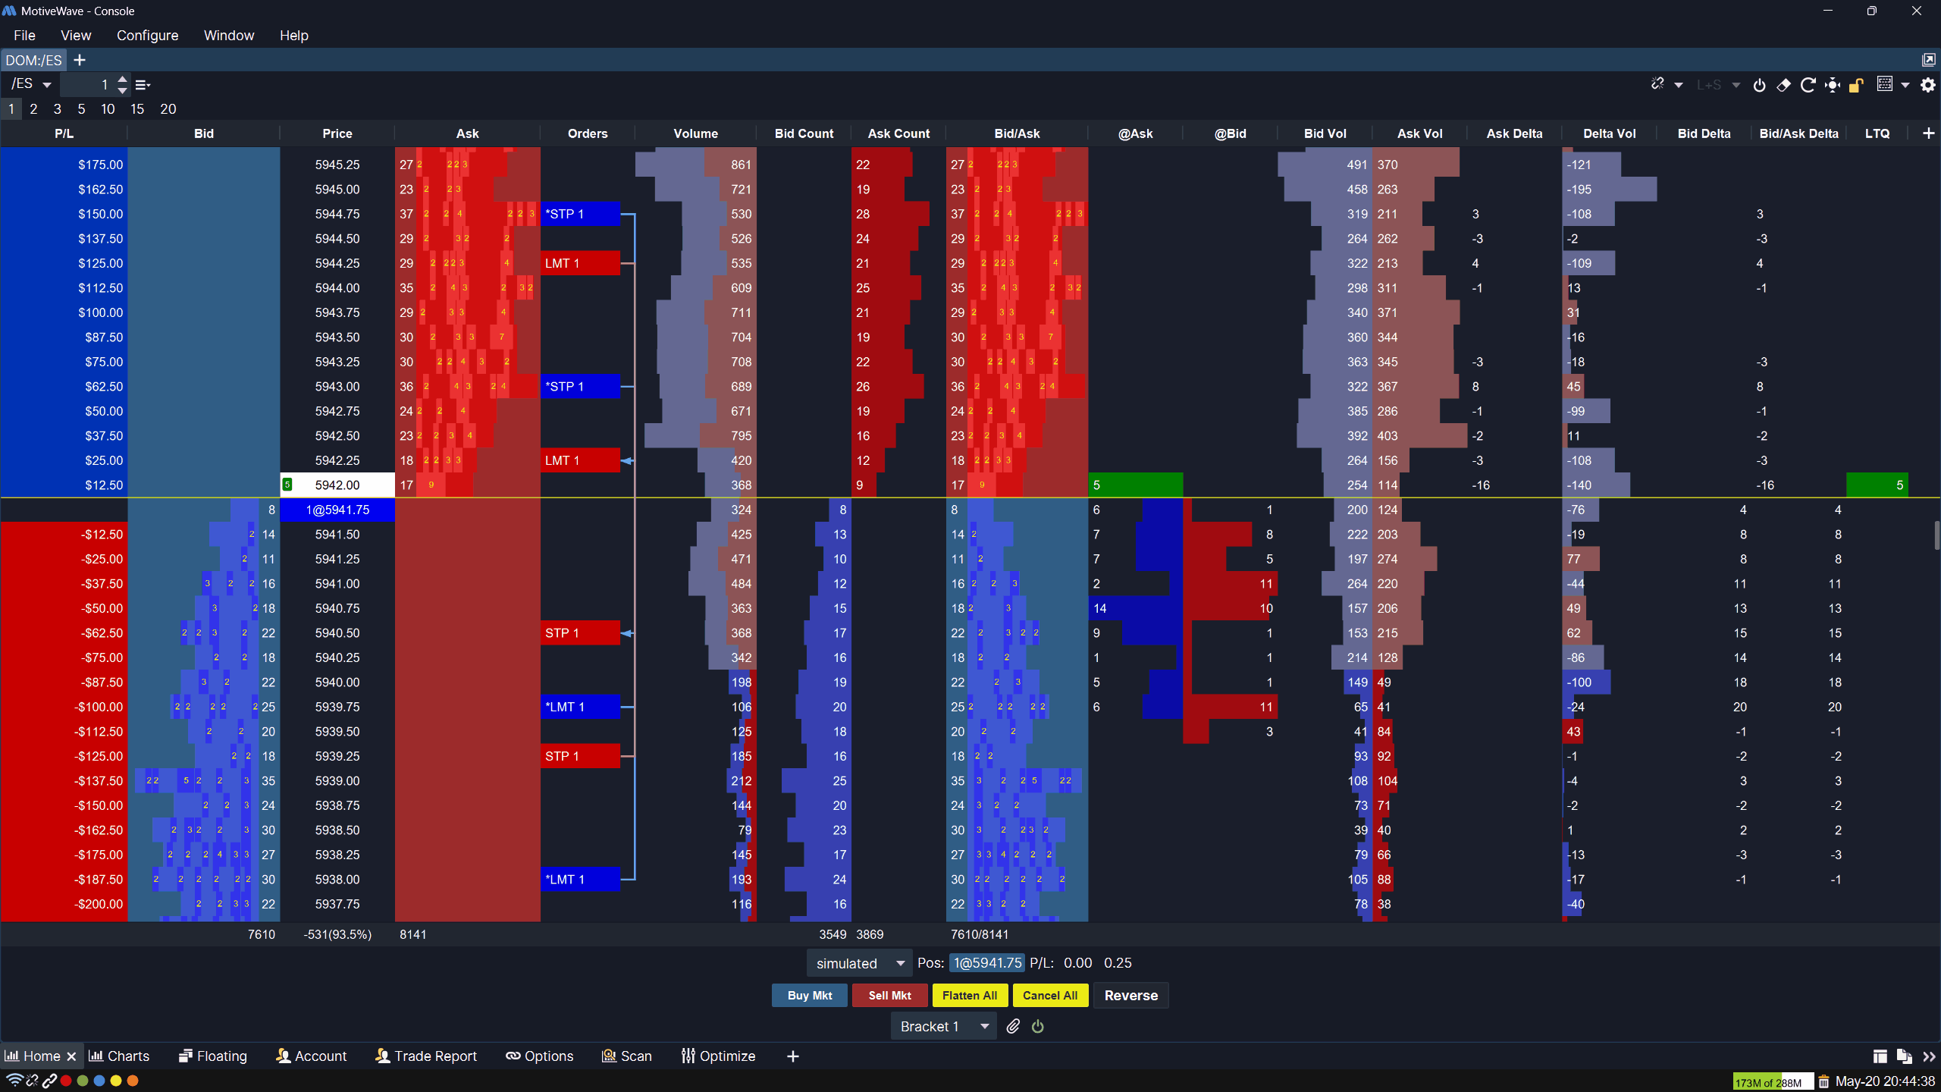1941x1092 pixels.
Task: Re-center the price ladder icon
Action: 1833,84
